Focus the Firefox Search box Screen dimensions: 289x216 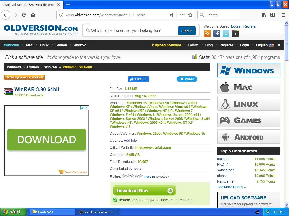[219, 15]
